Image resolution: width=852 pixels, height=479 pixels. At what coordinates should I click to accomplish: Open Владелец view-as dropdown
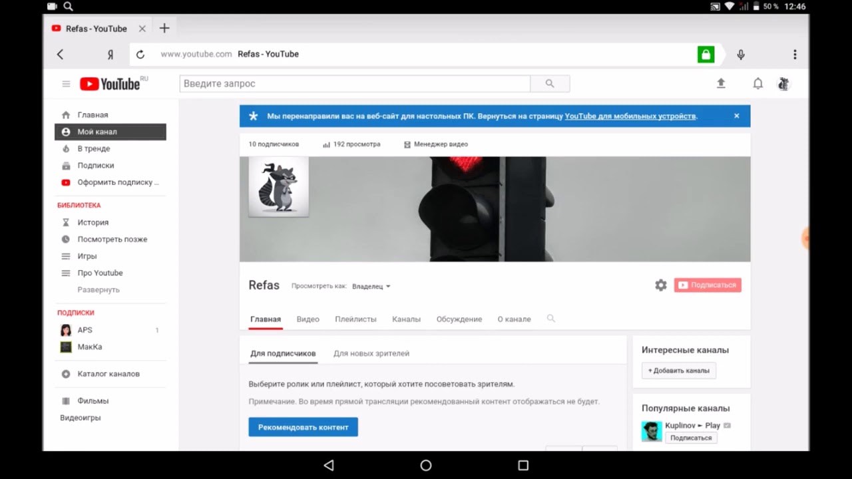[371, 286]
